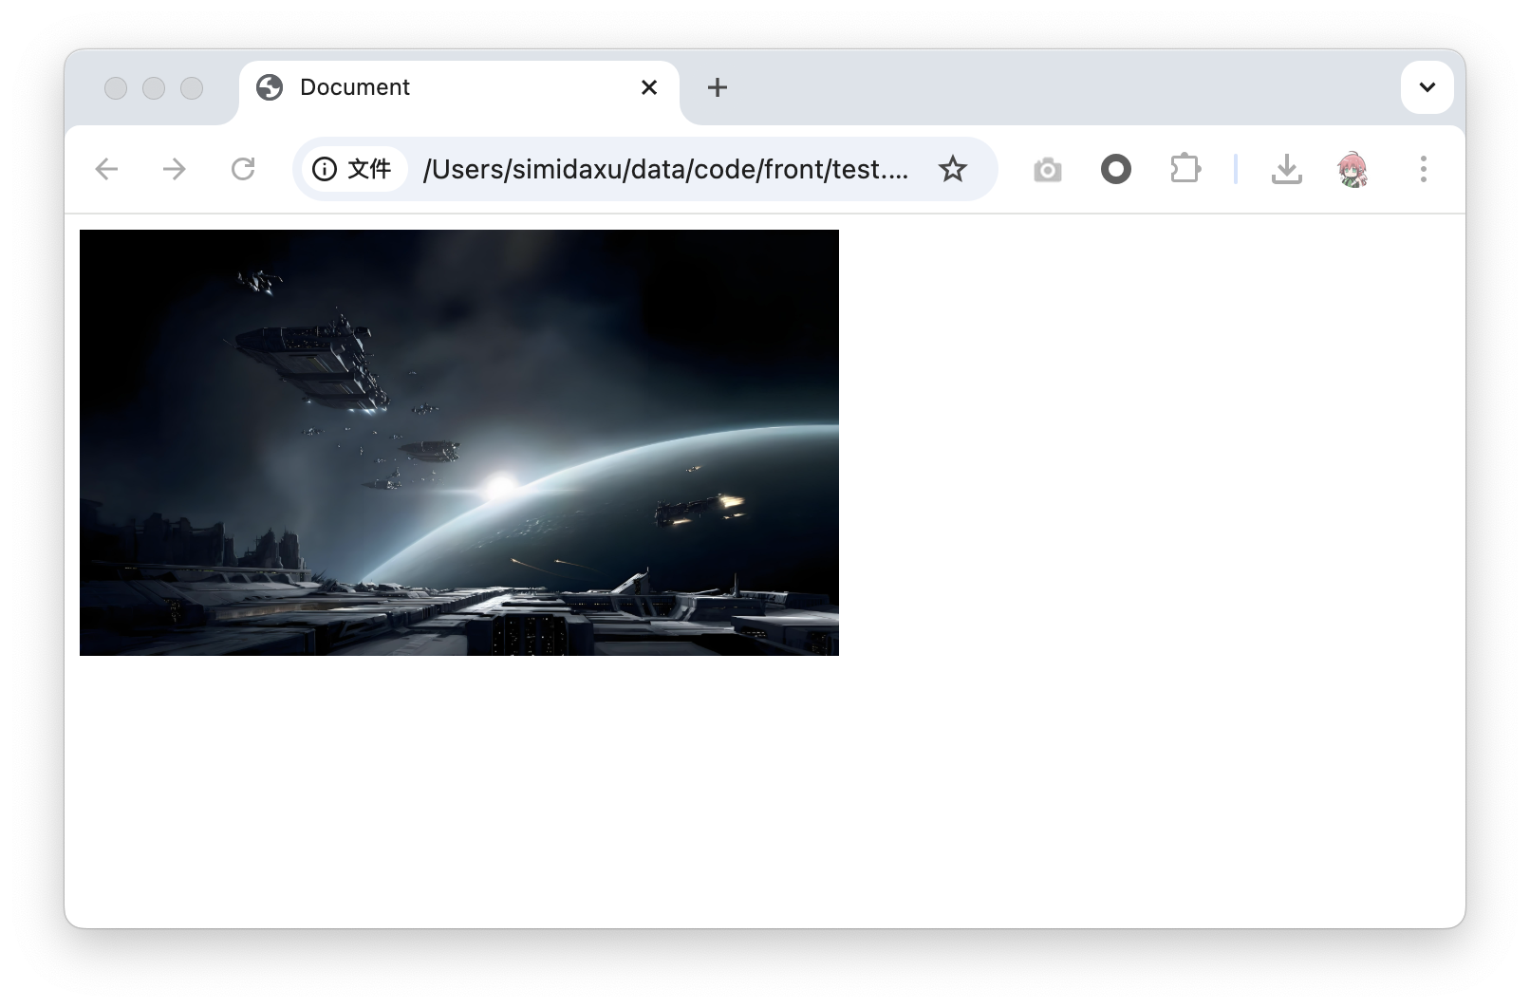Open the Chrome three-dot menu
Image resolution: width=1530 pixels, height=1008 pixels.
point(1423,169)
